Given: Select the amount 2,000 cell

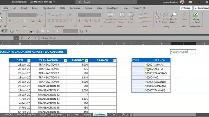Looking at the screenshot, I should [x=78, y=90].
